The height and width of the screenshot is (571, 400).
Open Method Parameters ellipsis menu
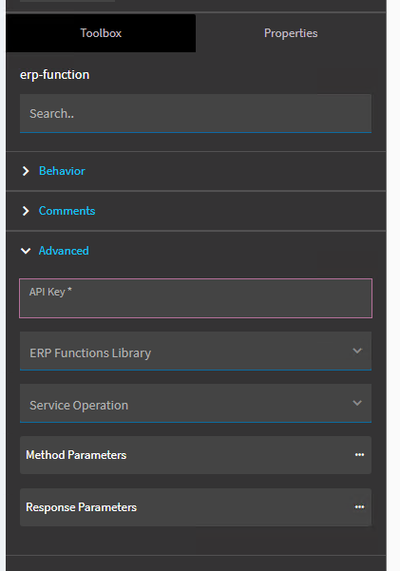coord(359,455)
